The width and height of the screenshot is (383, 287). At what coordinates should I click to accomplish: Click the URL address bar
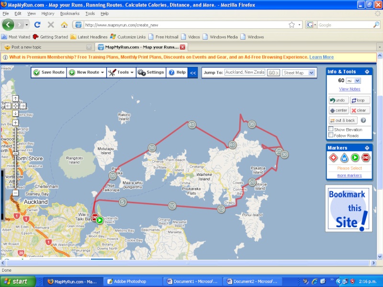(186, 25)
